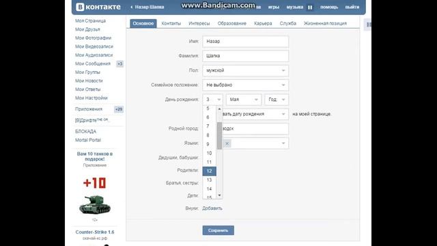The image size is (437, 246).
Task: Select day 14 in the list
Action: point(210,189)
